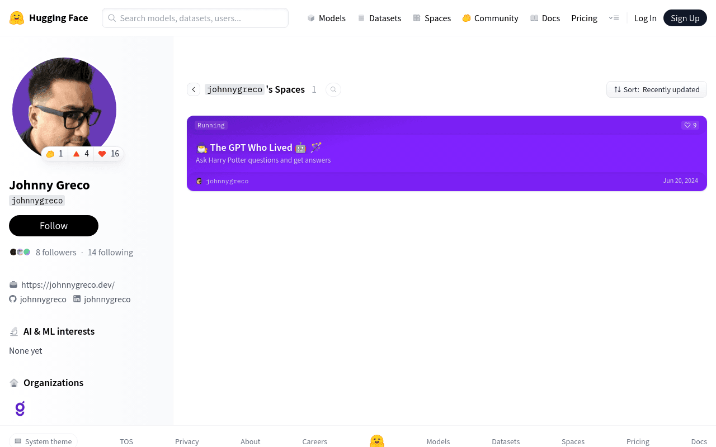716x447 pixels.
Task: Open Spaces in the top navigation
Action: pyautogui.click(x=432, y=18)
